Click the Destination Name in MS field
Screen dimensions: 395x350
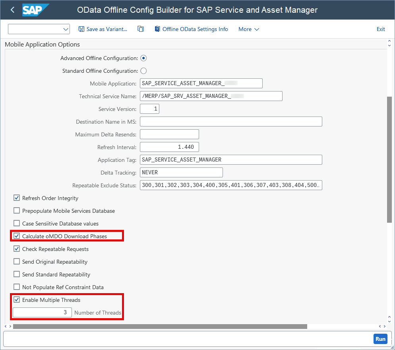click(x=231, y=122)
